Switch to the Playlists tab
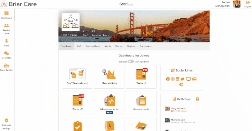 (131, 46)
